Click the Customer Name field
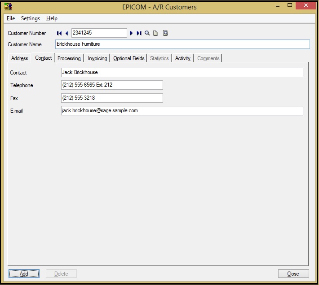319x285 pixels. point(182,44)
